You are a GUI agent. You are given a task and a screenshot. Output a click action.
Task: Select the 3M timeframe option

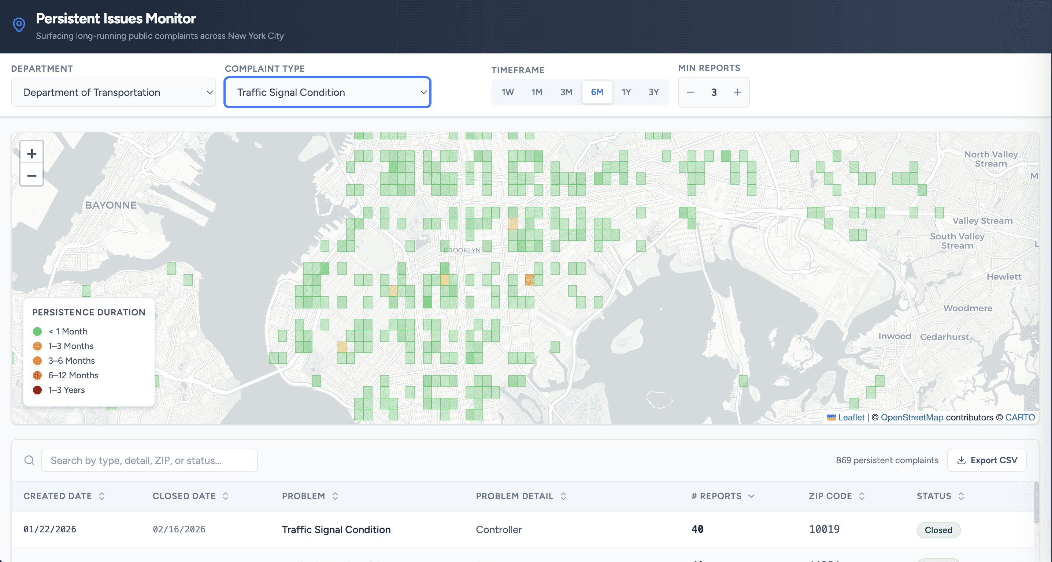point(566,92)
